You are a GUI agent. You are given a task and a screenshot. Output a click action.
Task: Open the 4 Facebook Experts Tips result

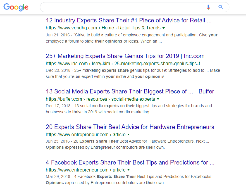click(130, 163)
